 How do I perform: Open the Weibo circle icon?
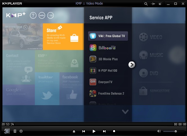pyautogui.click(x=42, y=15)
